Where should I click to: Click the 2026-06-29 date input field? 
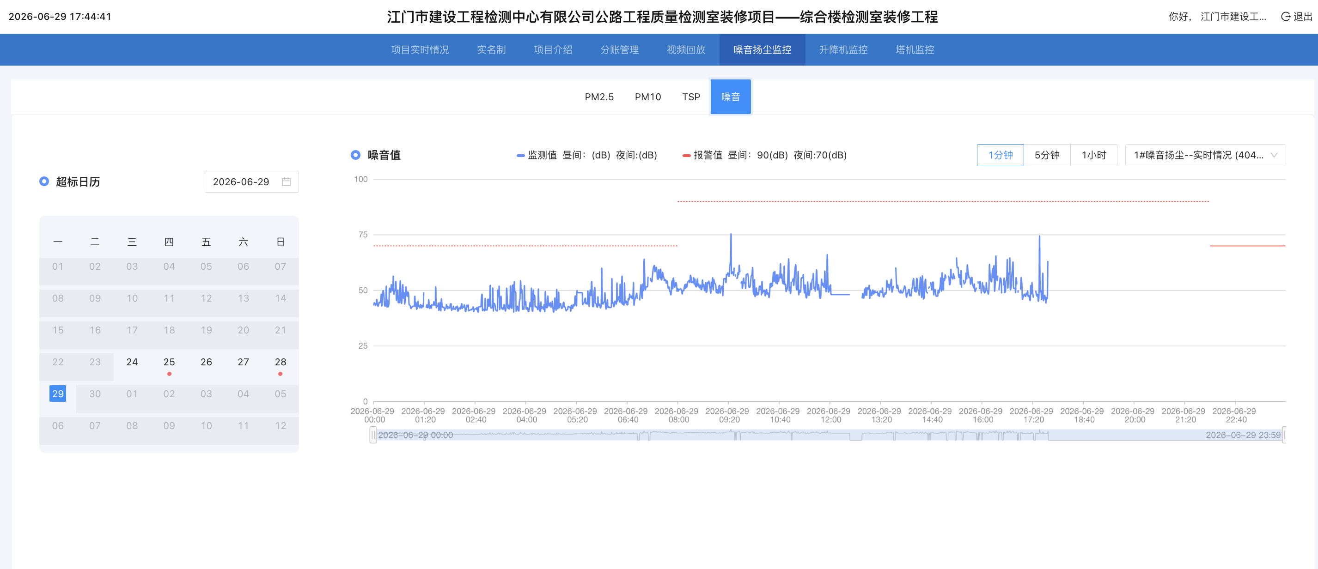pos(252,182)
